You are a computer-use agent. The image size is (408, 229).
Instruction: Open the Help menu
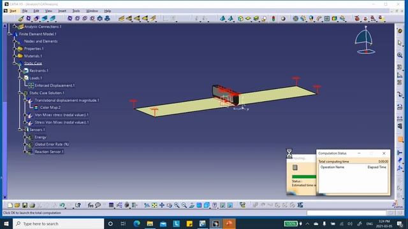pyautogui.click(x=108, y=11)
